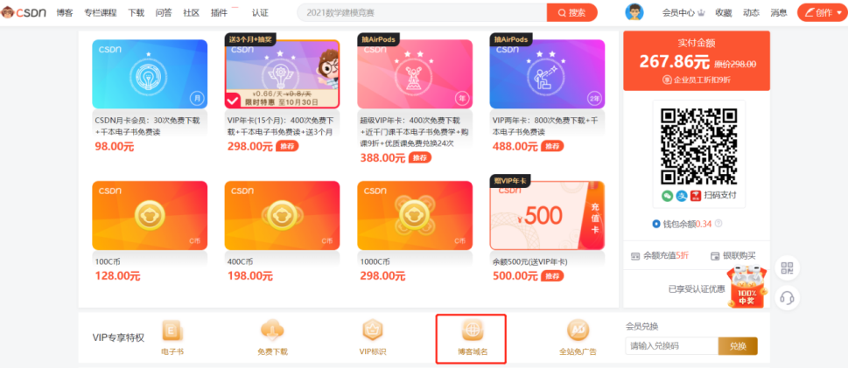Toggle the checked VIP年卡 298.00元 card
848x368 pixels.
[x=283, y=74]
